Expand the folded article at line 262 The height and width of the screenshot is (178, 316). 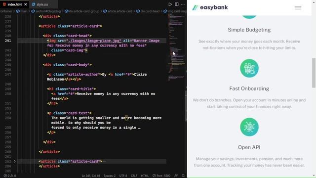click(14, 161)
